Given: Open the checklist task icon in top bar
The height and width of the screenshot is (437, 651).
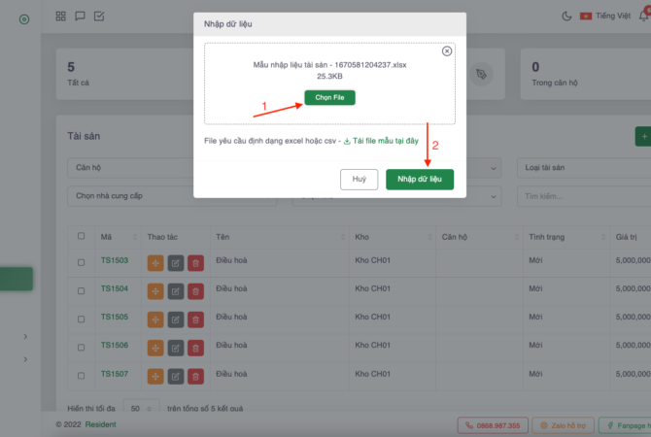Looking at the screenshot, I should pyautogui.click(x=99, y=16).
